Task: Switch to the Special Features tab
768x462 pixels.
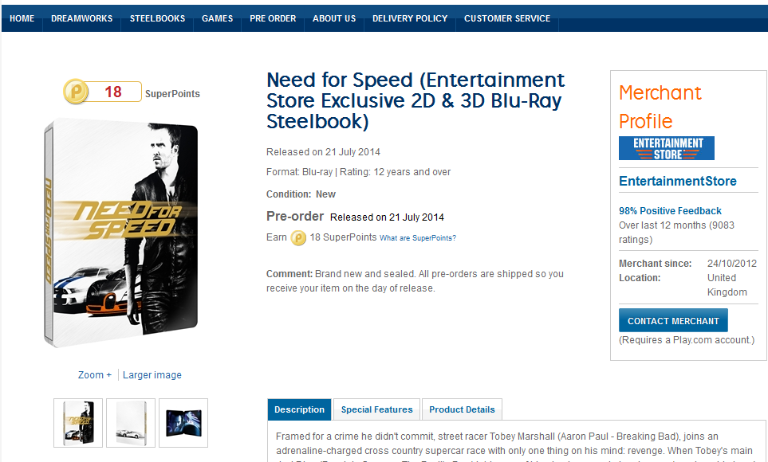Action: [x=376, y=409]
